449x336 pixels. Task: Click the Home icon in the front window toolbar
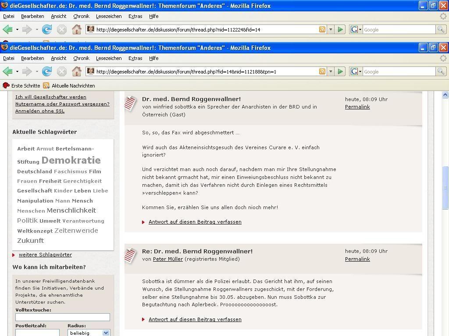pos(76,71)
